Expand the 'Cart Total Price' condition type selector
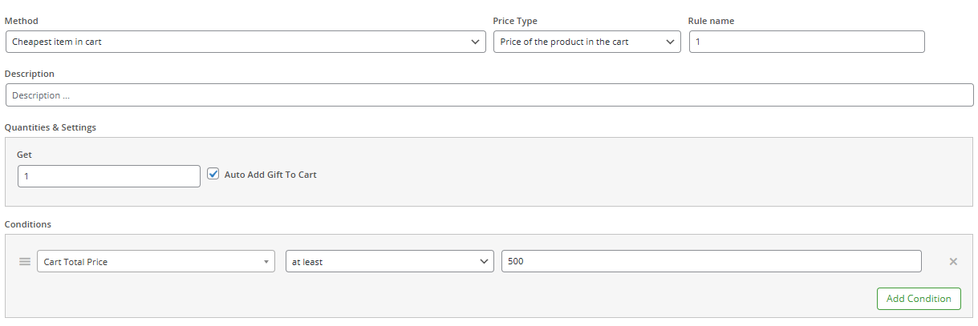Screen dimensions: 978x326 (152, 262)
